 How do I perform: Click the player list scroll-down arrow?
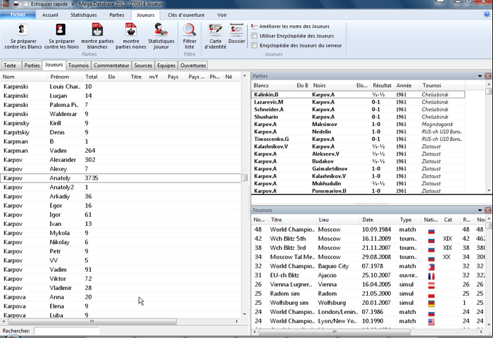244,314
